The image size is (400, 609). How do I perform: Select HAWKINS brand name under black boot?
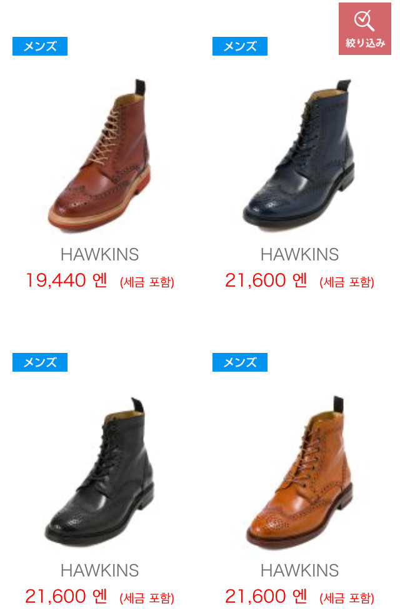coord(100,570)
